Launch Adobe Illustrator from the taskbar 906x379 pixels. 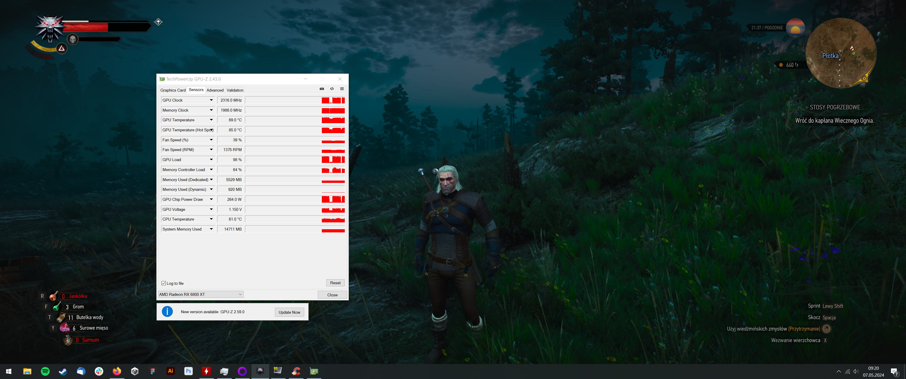tap(171, 371)
